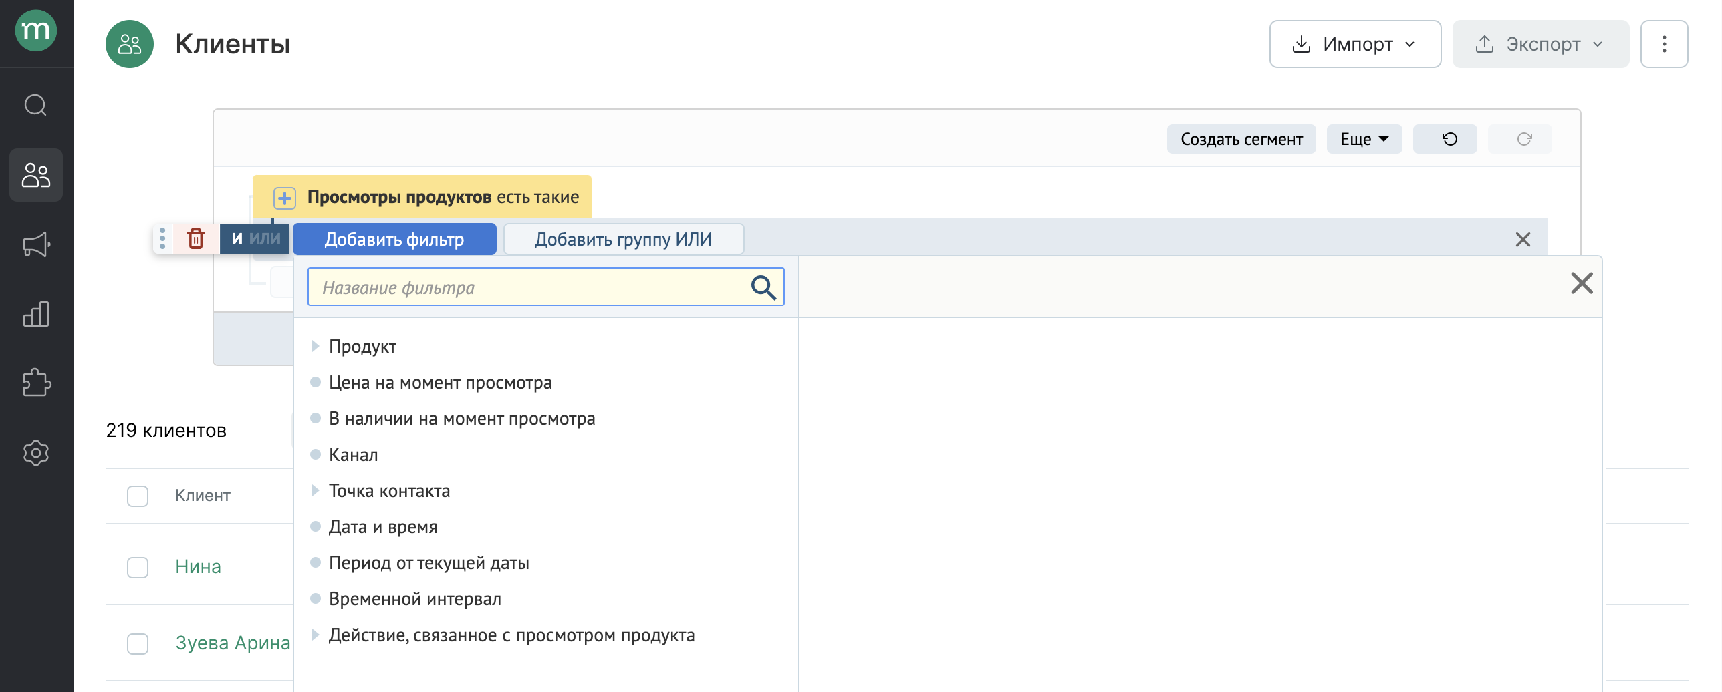
Task: Open the three-dot more options menu
Action: pos(1665,44)
